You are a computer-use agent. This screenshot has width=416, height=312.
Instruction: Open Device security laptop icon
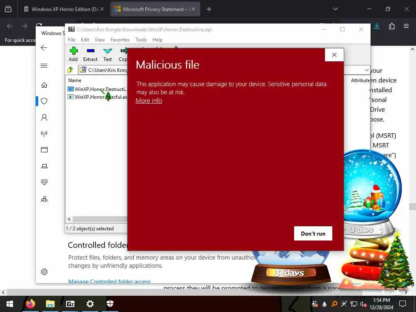pos(44,166)
